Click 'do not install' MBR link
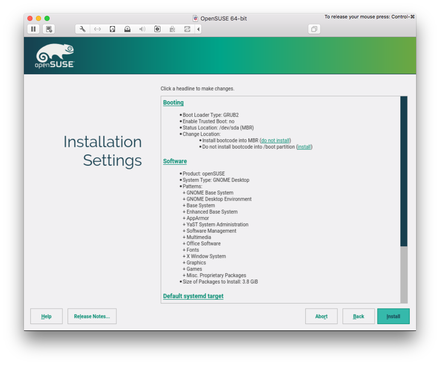Image resolution: width=440 pixels, height=365 pixels. click(x=275, y=140)
